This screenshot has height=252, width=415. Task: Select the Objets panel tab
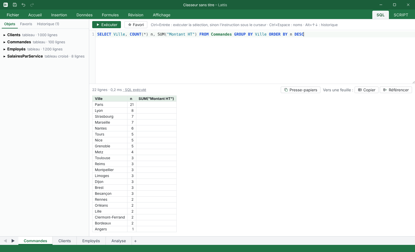click(x=10, y=24)
